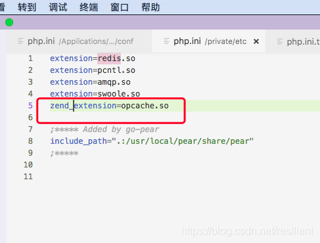The image size is (320, 243).
Task: Click the 'Added by go-pear' comment
Action: point(121,129)
